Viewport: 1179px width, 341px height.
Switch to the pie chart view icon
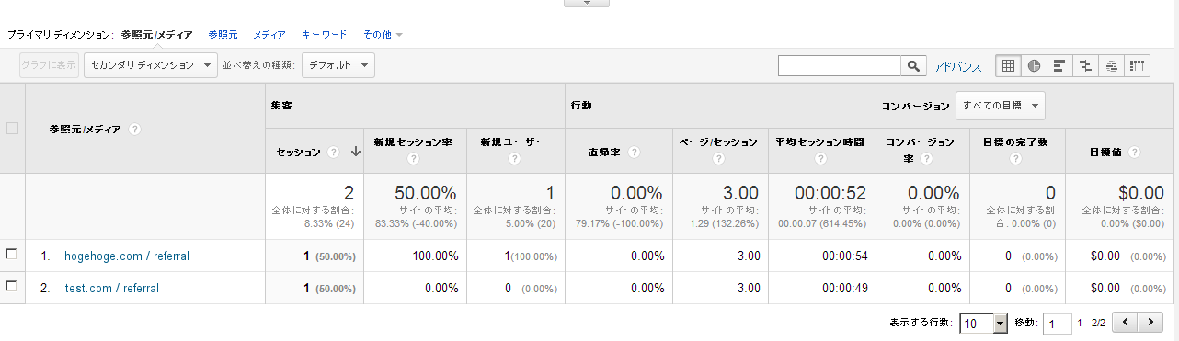click(x=1035, y=65)
